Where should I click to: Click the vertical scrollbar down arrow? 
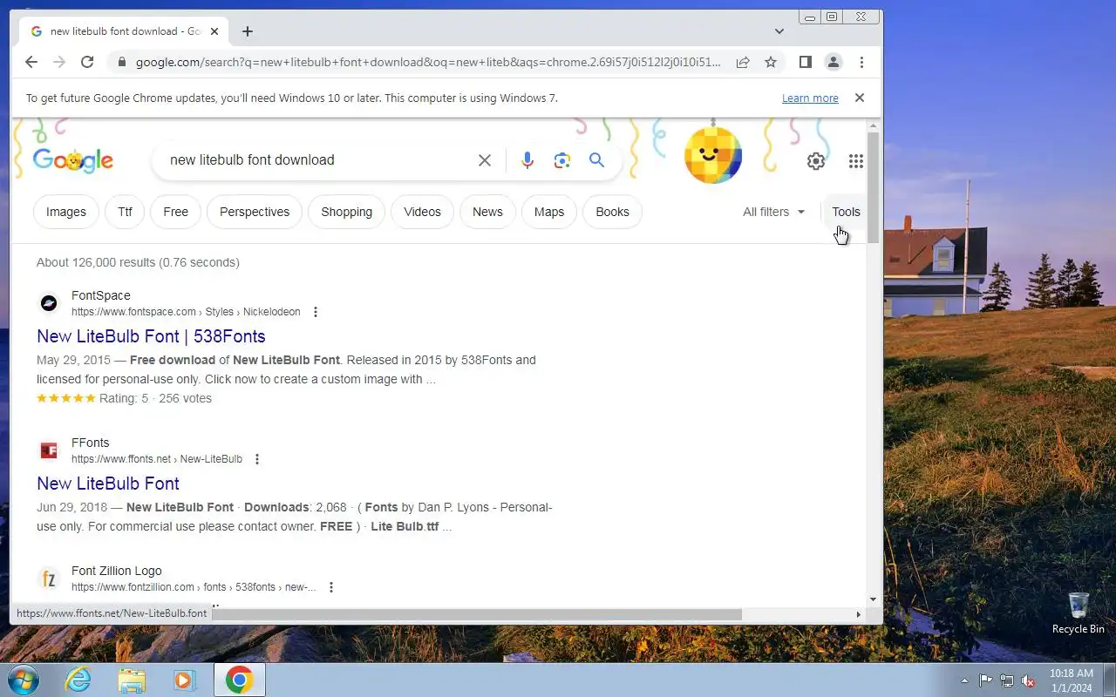873,599
